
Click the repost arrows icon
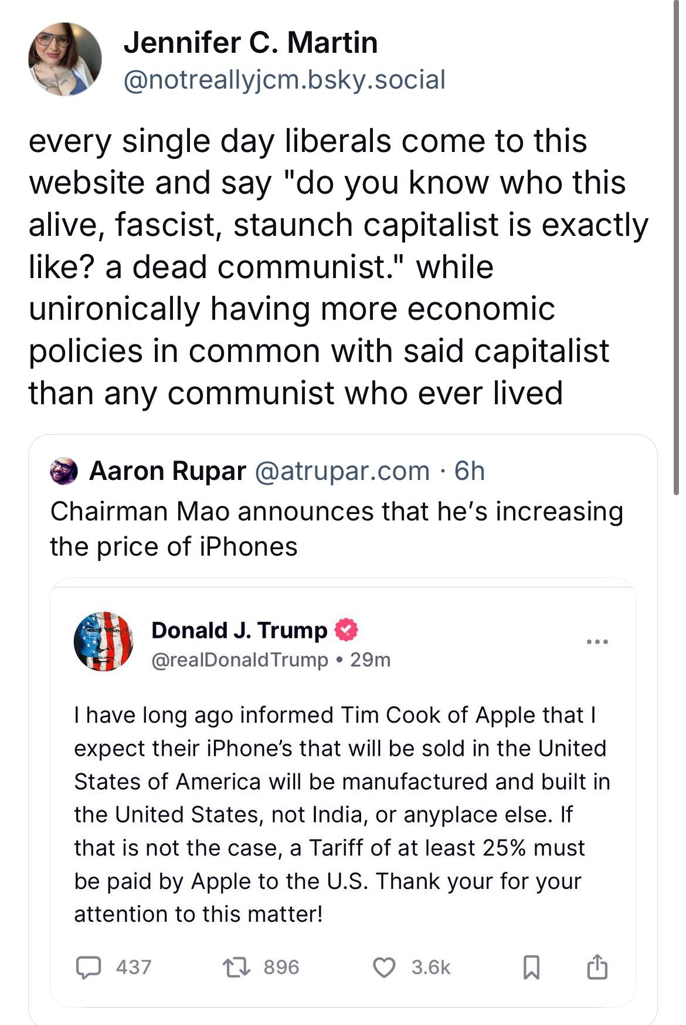(238, 968)
